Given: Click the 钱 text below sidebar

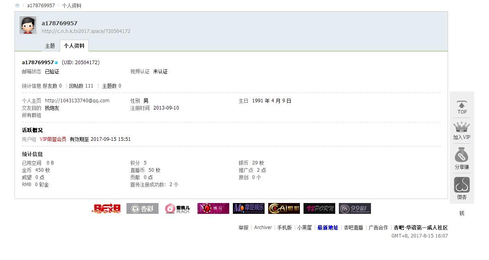Looking at the screenshot, I should click(x=462, y=213).
